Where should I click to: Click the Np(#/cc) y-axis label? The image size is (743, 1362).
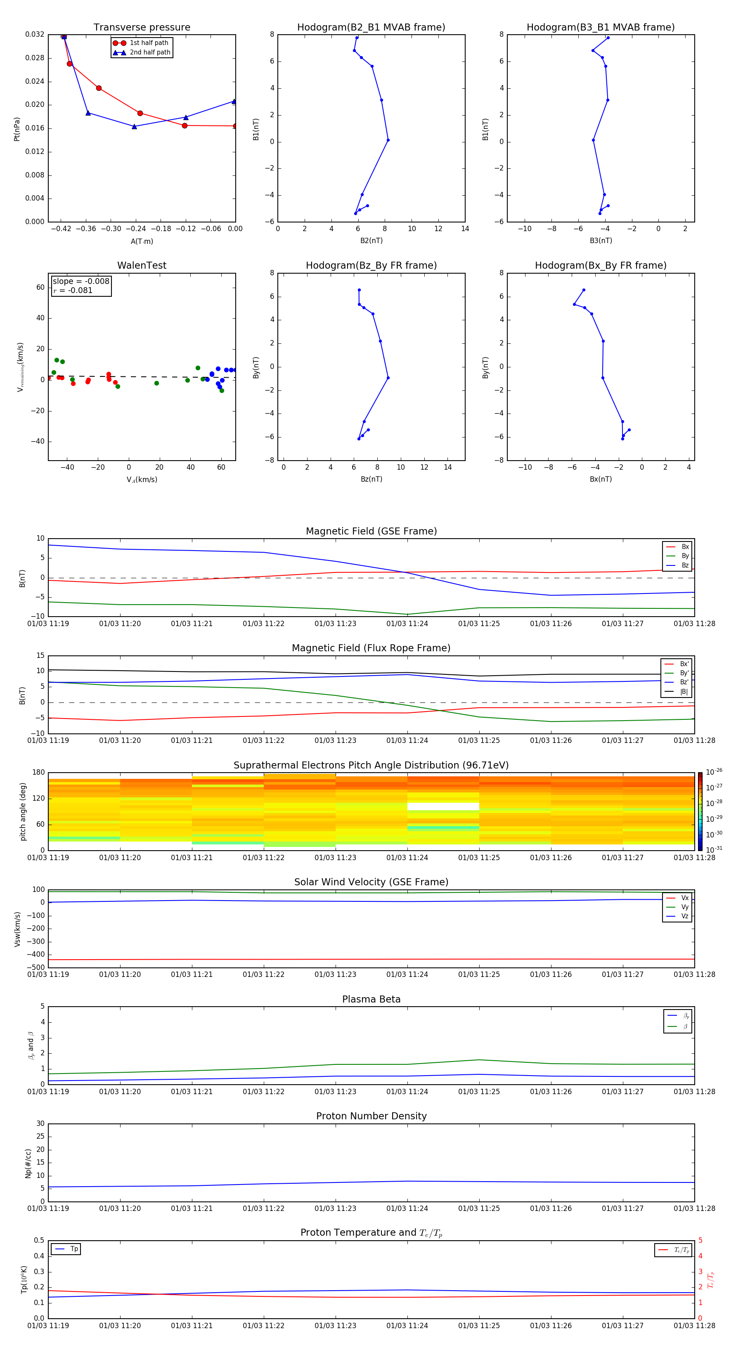point(28,1163)
